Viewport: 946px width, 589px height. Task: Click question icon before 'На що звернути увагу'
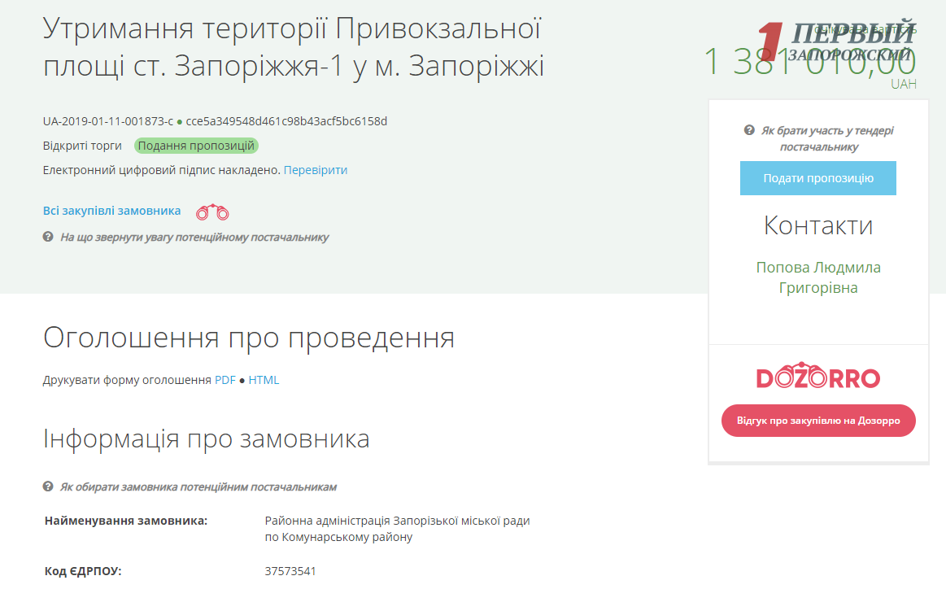click(48, 238)
